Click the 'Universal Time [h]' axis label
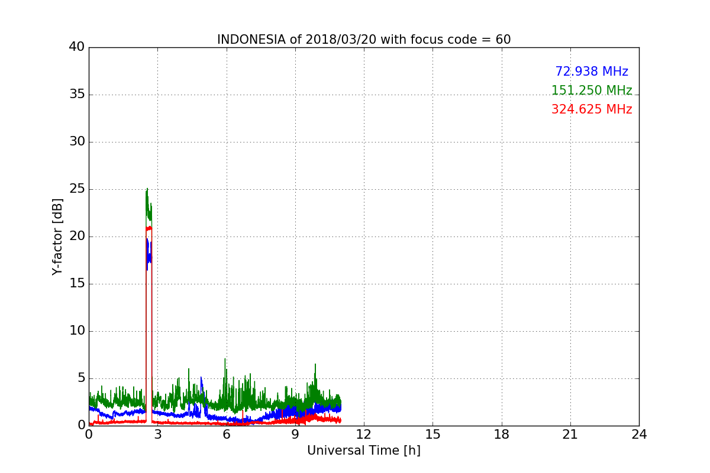Screen dimensions: 710x473 click(x=364, y=451)
